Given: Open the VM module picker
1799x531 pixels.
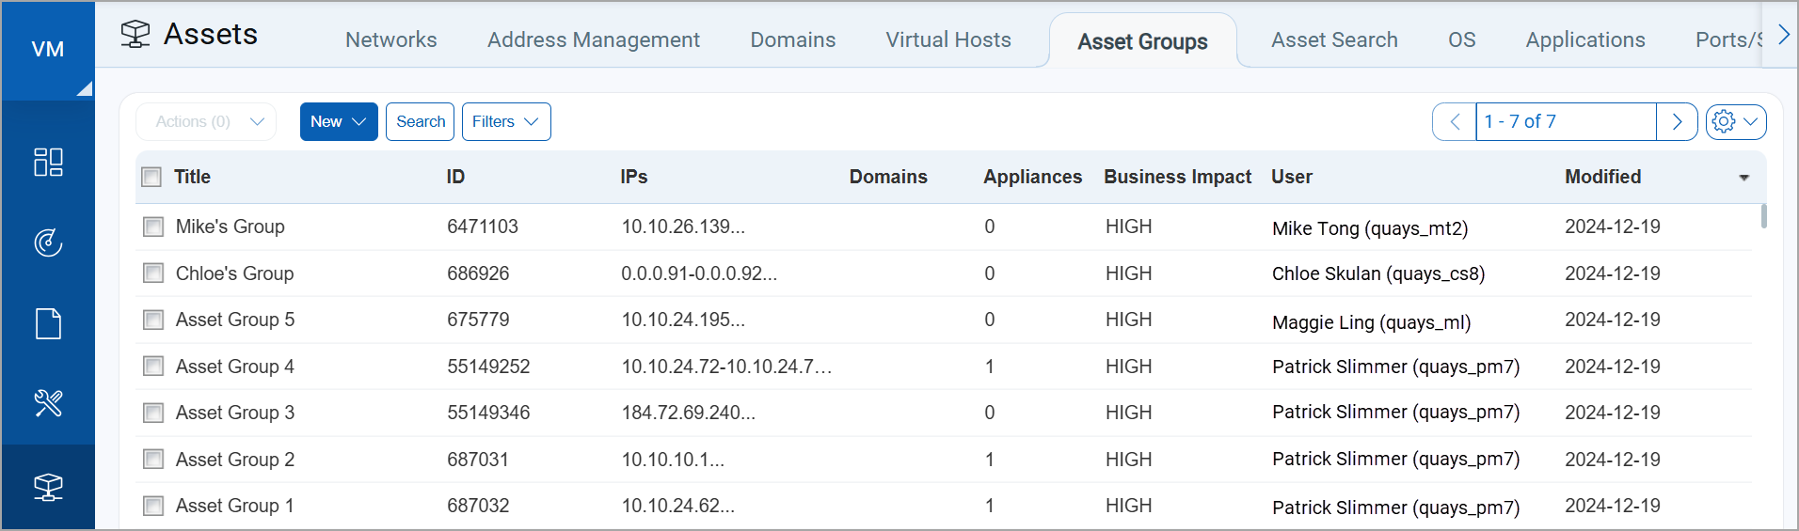Looking at the screenshot, I should 48,50.
